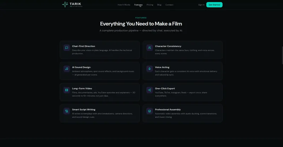The width and height of the screenshot is (283, 147).
Task: Select the Chat-First Direction card title
Action: coord(83,46)
